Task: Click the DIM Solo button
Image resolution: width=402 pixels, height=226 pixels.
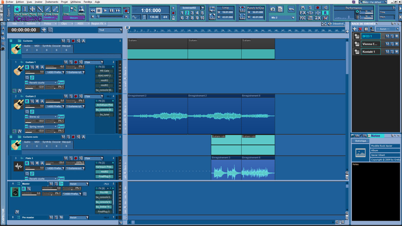Action: [310, 18]
